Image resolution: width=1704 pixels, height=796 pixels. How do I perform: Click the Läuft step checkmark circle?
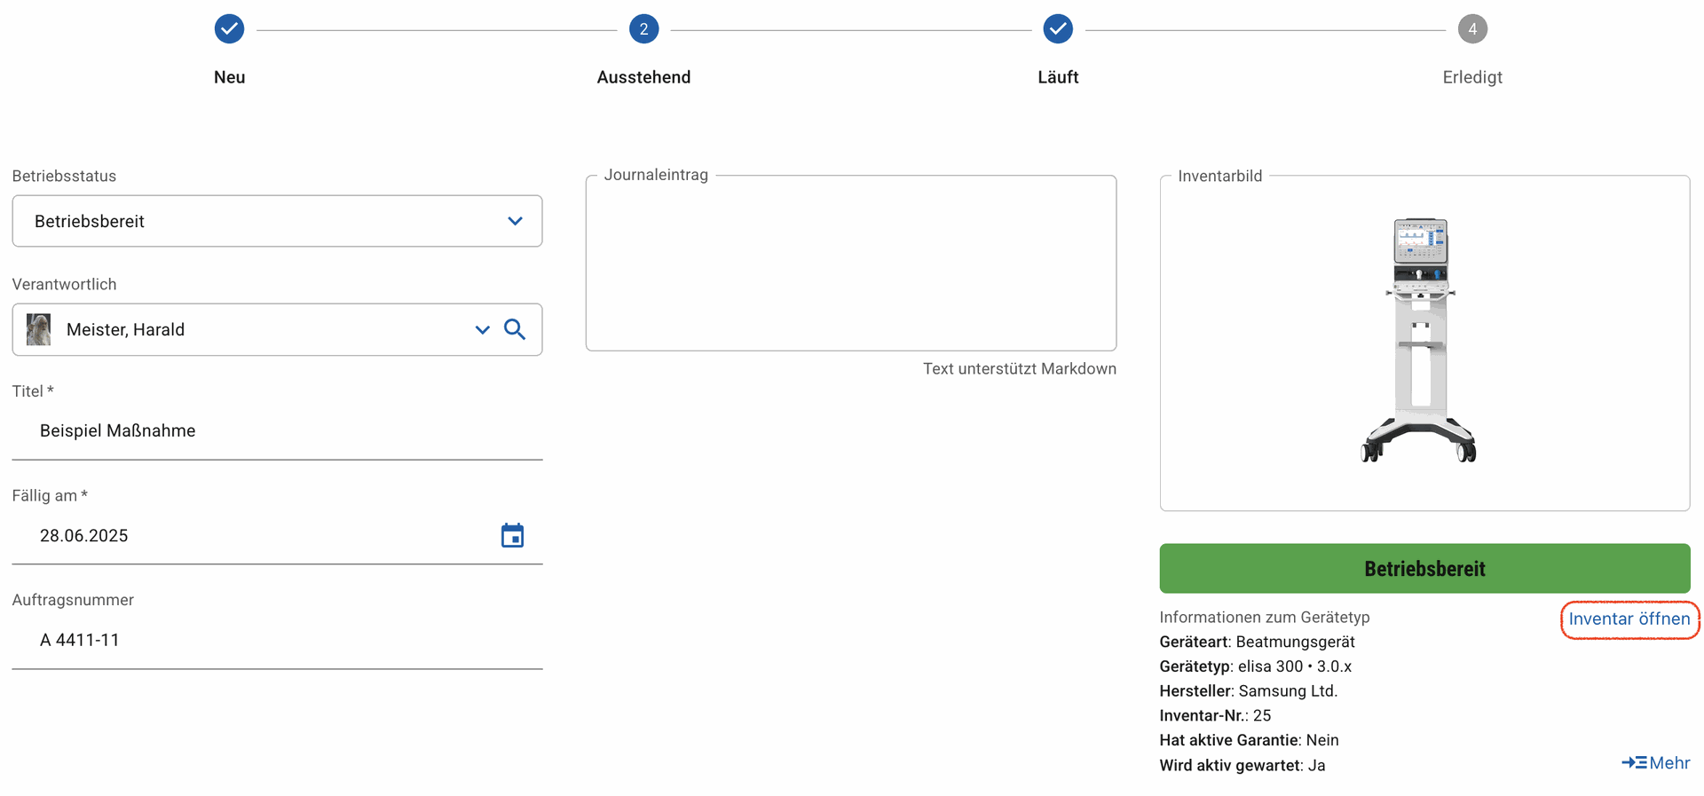coord(1058,29)
